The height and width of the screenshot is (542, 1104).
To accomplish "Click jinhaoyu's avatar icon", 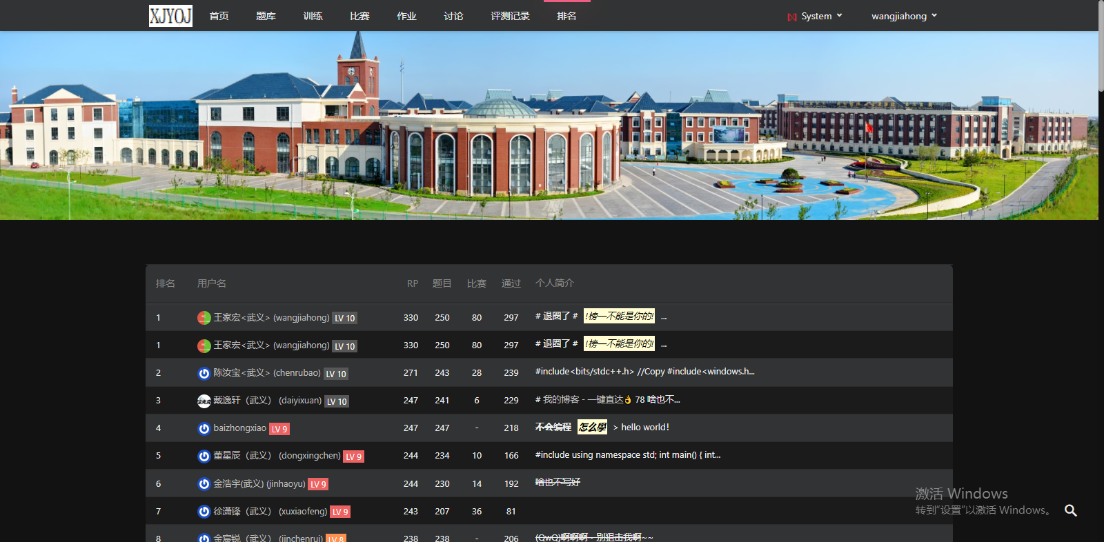I will [204, 484].
